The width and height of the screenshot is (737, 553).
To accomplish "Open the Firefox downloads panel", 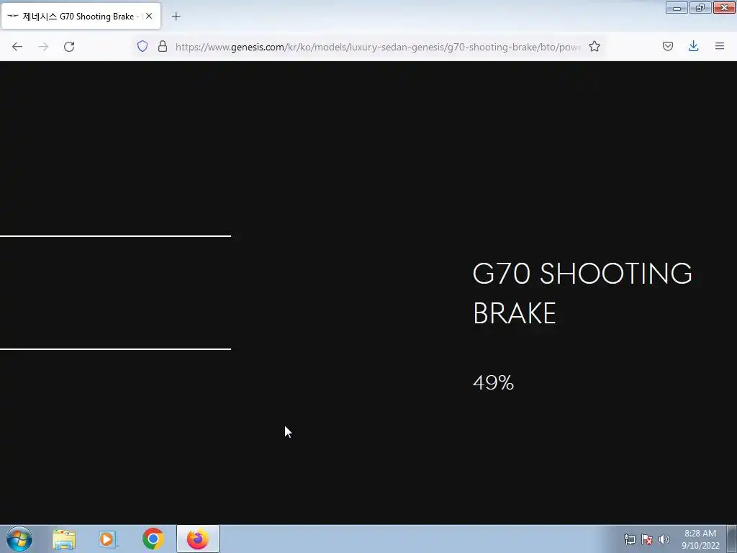I will coord(693,46).
